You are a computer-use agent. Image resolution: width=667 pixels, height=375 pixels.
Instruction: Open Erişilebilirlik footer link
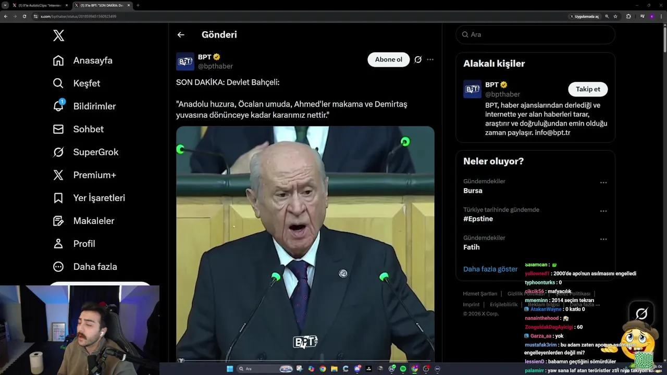503,305
